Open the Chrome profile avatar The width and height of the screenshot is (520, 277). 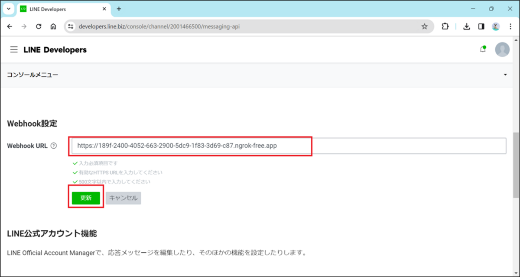pos(496,26)
